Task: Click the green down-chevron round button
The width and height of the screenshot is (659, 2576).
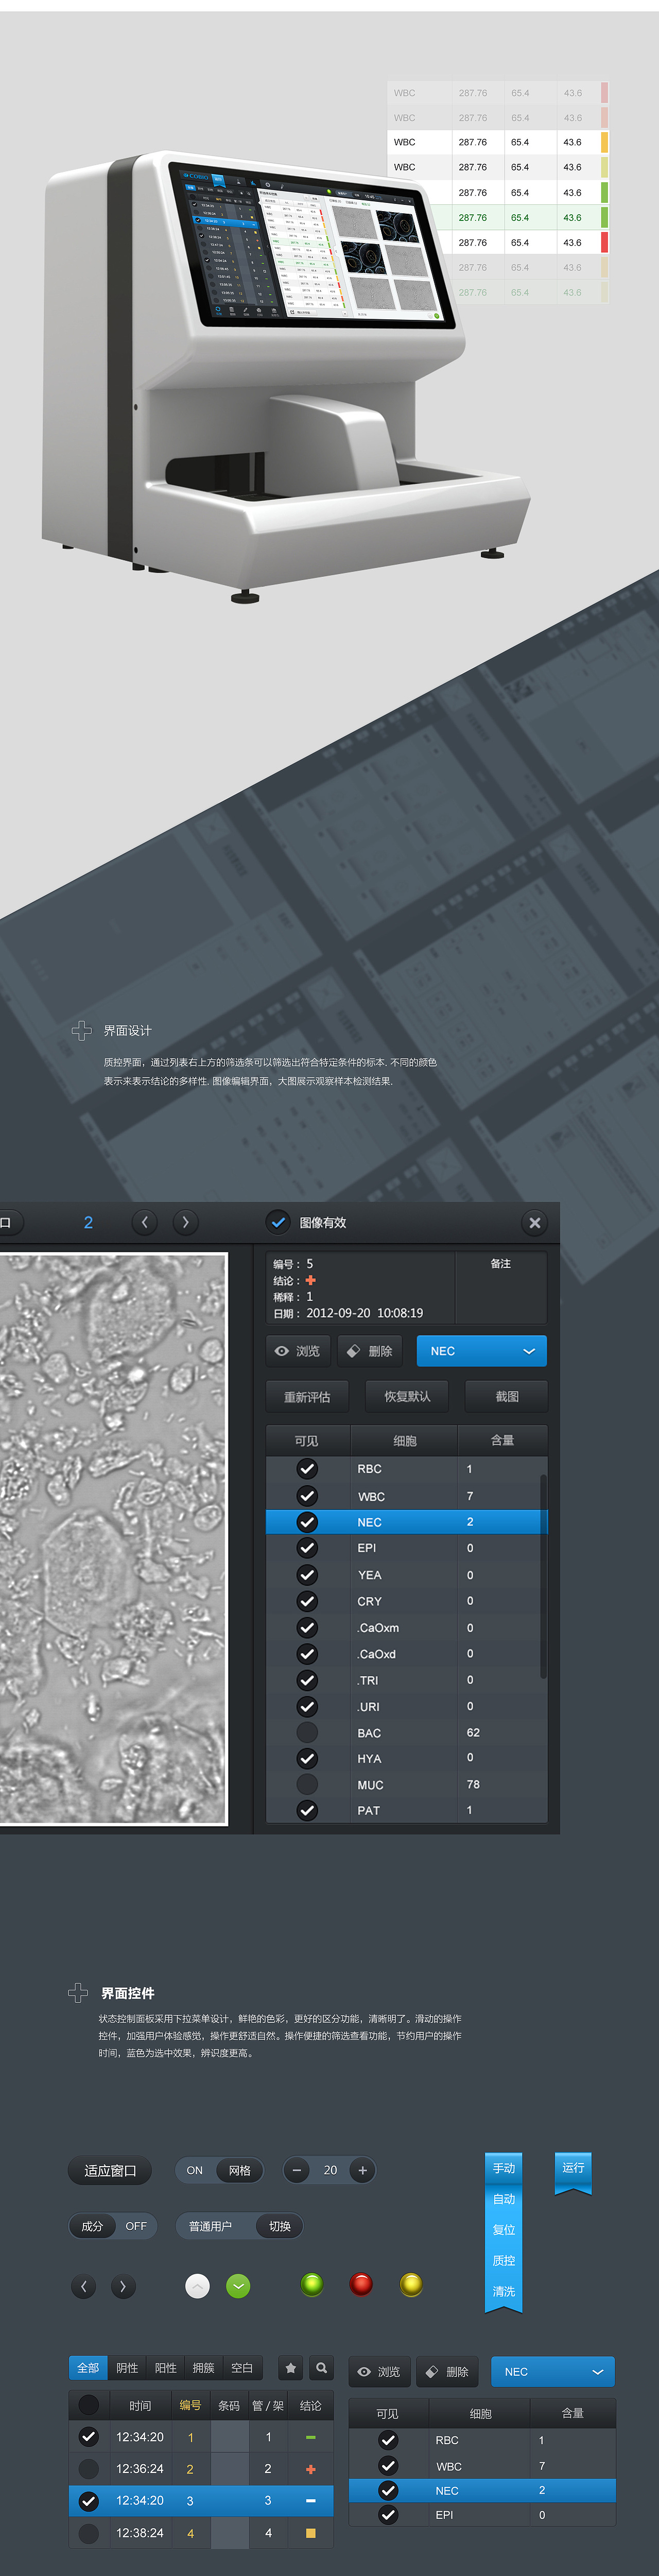Action: 238,2286
